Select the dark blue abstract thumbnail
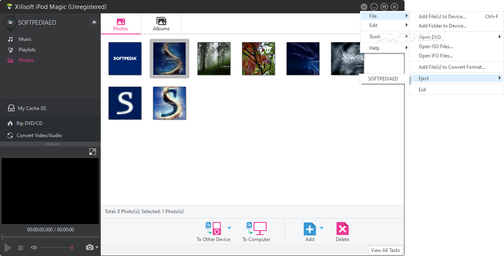Image resolution: width=504 pixels, height=256 pixels. [x=303, y=59]
